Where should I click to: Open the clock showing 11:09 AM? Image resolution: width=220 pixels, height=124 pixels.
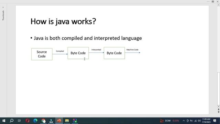[x=206, y=121]
